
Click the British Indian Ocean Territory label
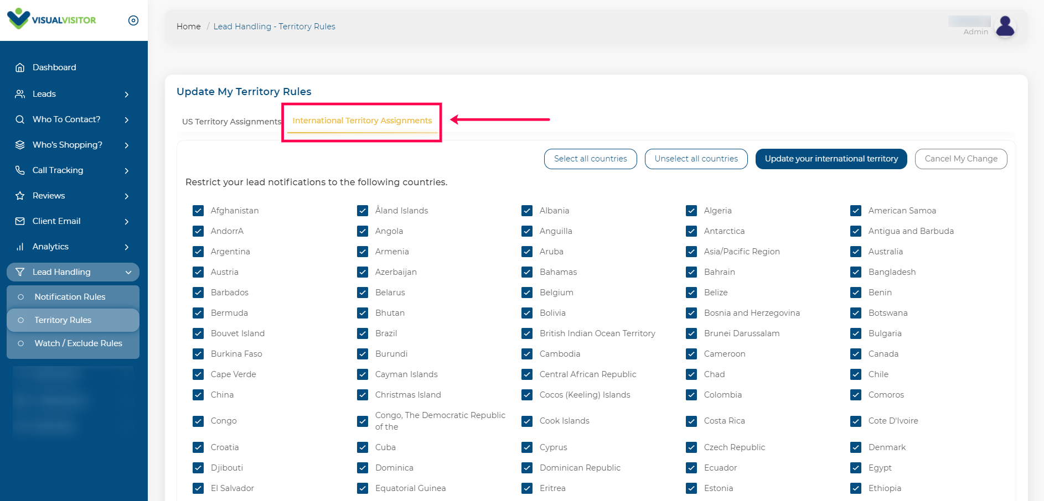[597, 333]
